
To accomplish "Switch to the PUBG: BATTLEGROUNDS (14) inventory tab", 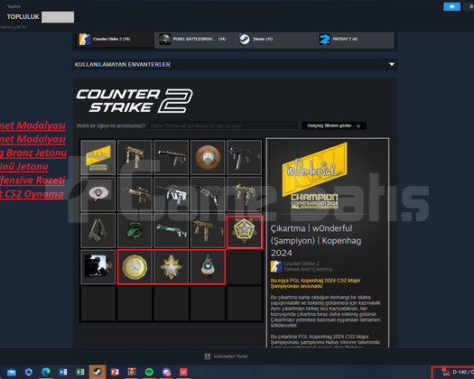I will [x=195, y=40].
